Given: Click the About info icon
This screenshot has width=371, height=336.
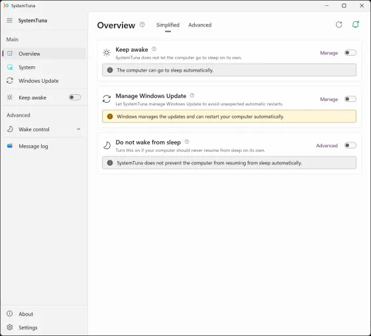Looking at the screenshot, I should coord(9,313).
